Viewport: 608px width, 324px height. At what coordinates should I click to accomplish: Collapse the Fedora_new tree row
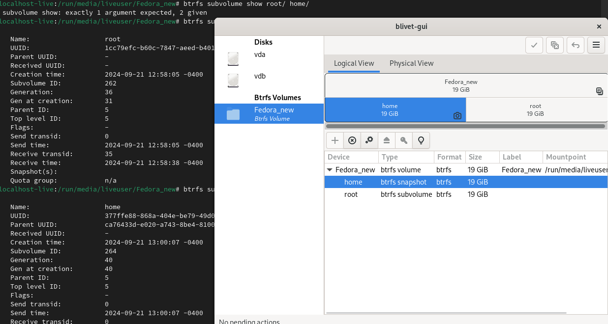pos(330,170)
